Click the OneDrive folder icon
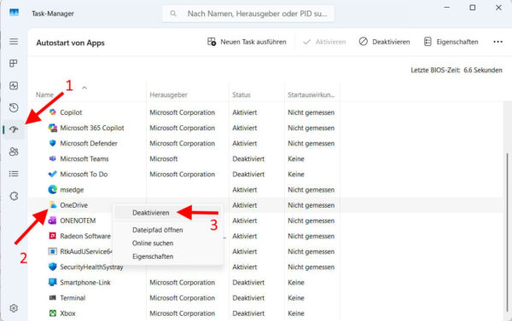Image resolution: width=512 pixels, height=321 pixels. click(x=52, y=204)
